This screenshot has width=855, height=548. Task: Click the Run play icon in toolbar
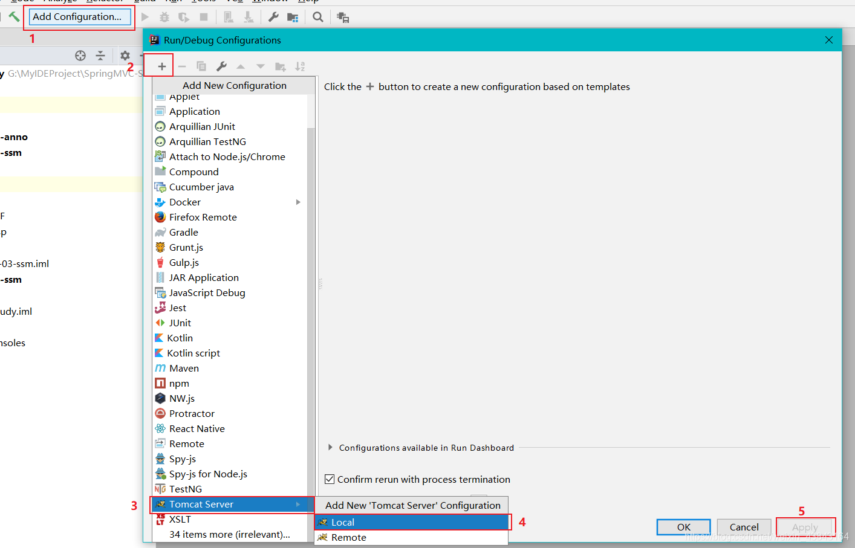(x=145, y=17)
